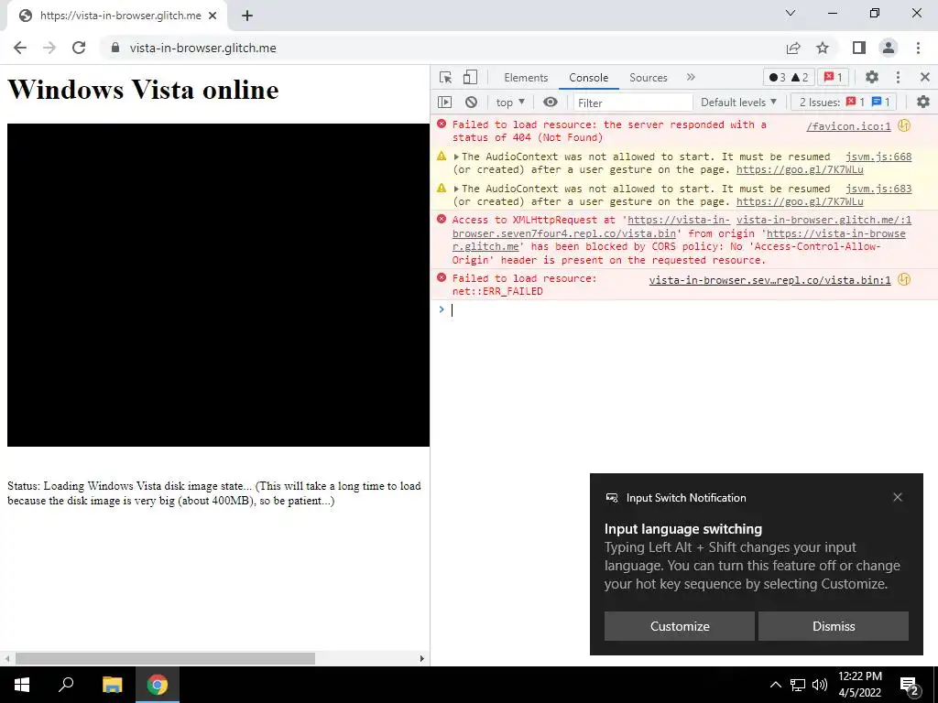Click Customize in the notification

(x=680, y=626)
